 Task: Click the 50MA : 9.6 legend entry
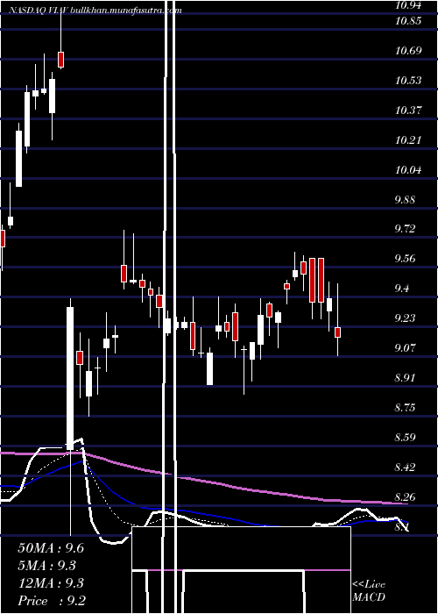[51, 548]
